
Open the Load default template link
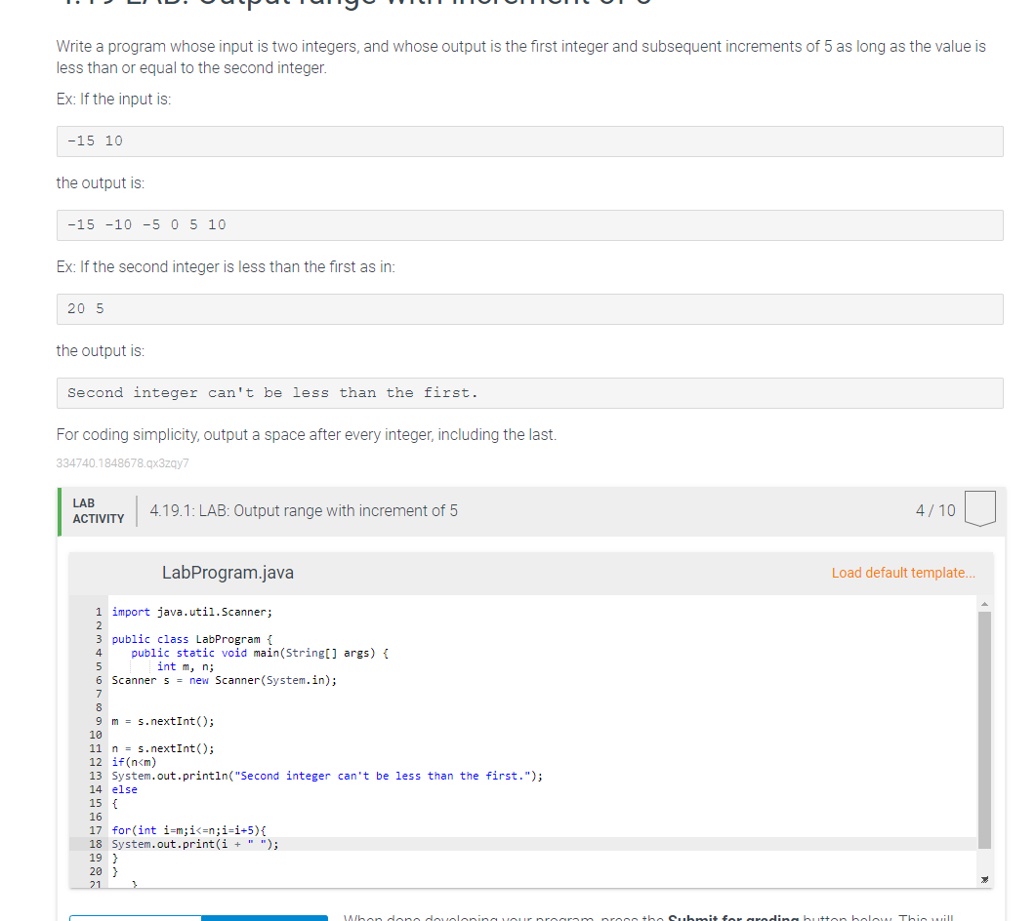902,573
